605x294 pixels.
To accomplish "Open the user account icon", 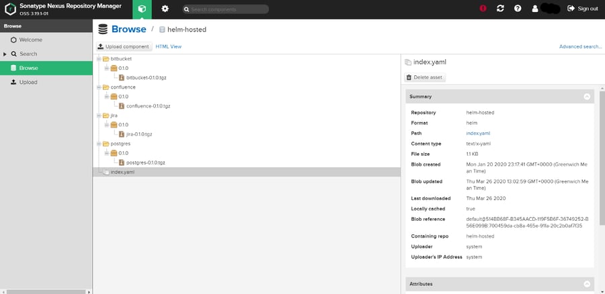I will [x=535, y=9].
